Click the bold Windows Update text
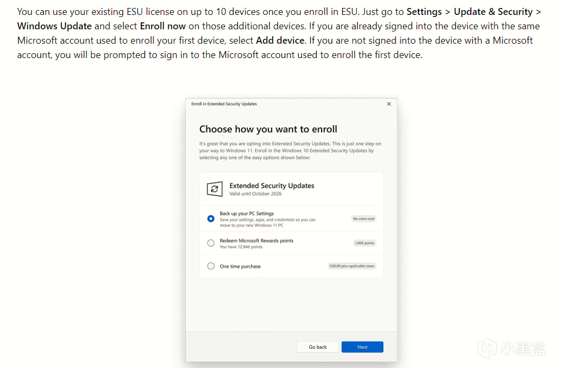This screenshot has width=562, height=368. 54,26
